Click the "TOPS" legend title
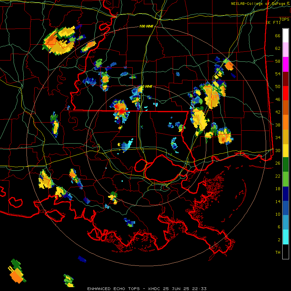Screen dimensions: 291x291 click(x=284, y=19)
